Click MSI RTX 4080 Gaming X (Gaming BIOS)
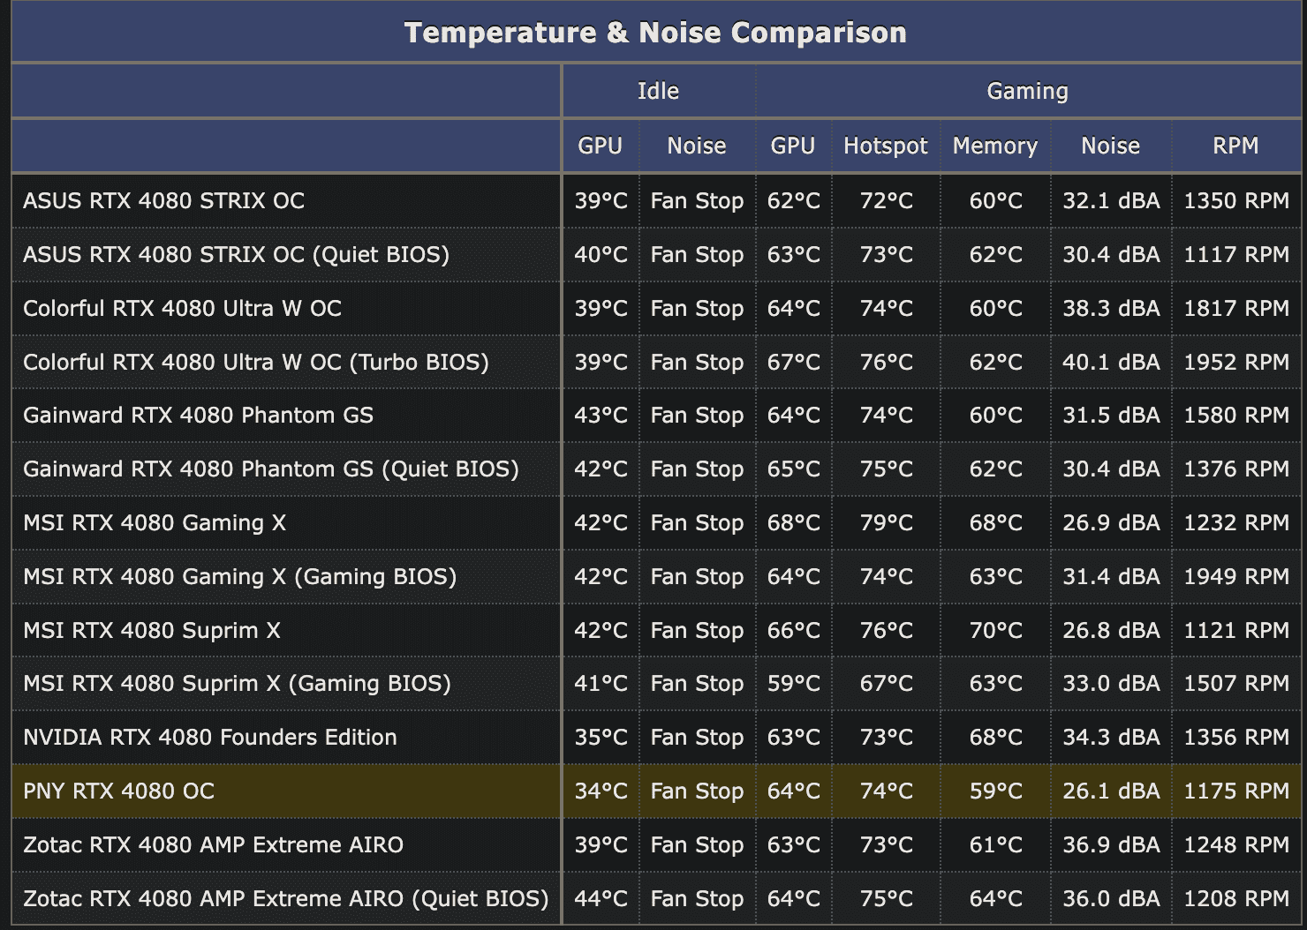 tap(239, 576)
